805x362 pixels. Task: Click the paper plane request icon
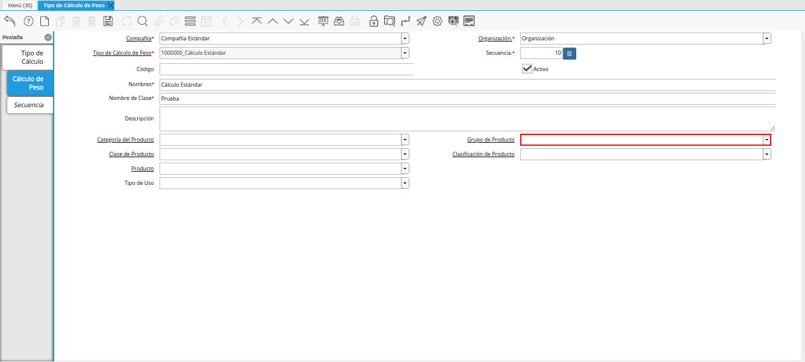(421, 21)
